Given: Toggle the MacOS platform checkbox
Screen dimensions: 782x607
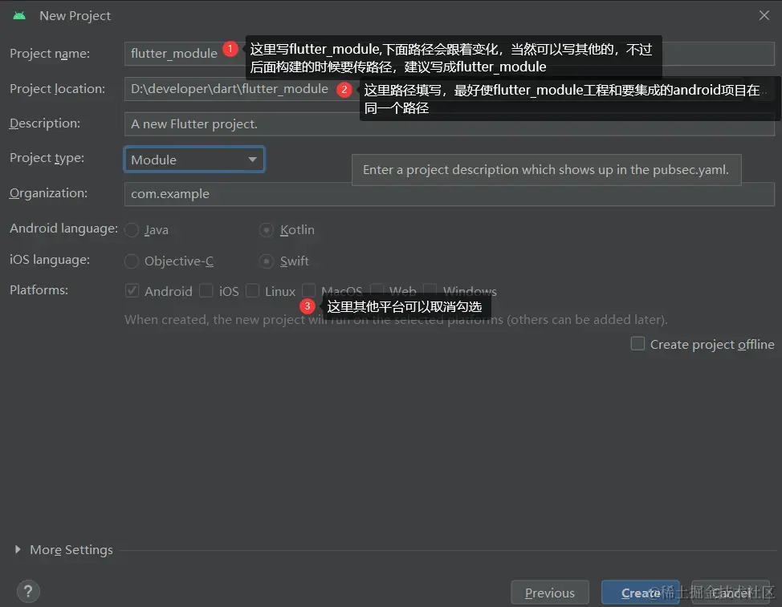Looking at the screenshot, I should click(309, 289).
